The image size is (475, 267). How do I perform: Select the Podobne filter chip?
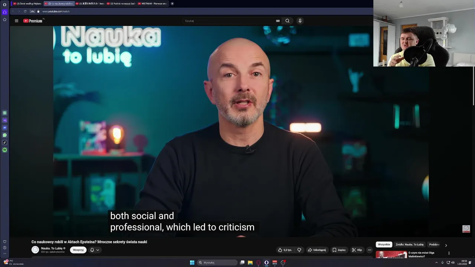point(434,245)
